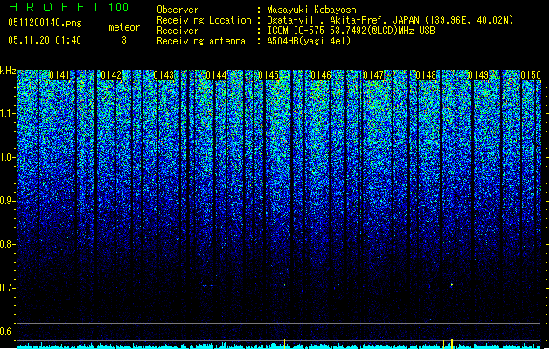
Task: Click the 0.6 frequency axis label
Action: click(x=8, y=332)
